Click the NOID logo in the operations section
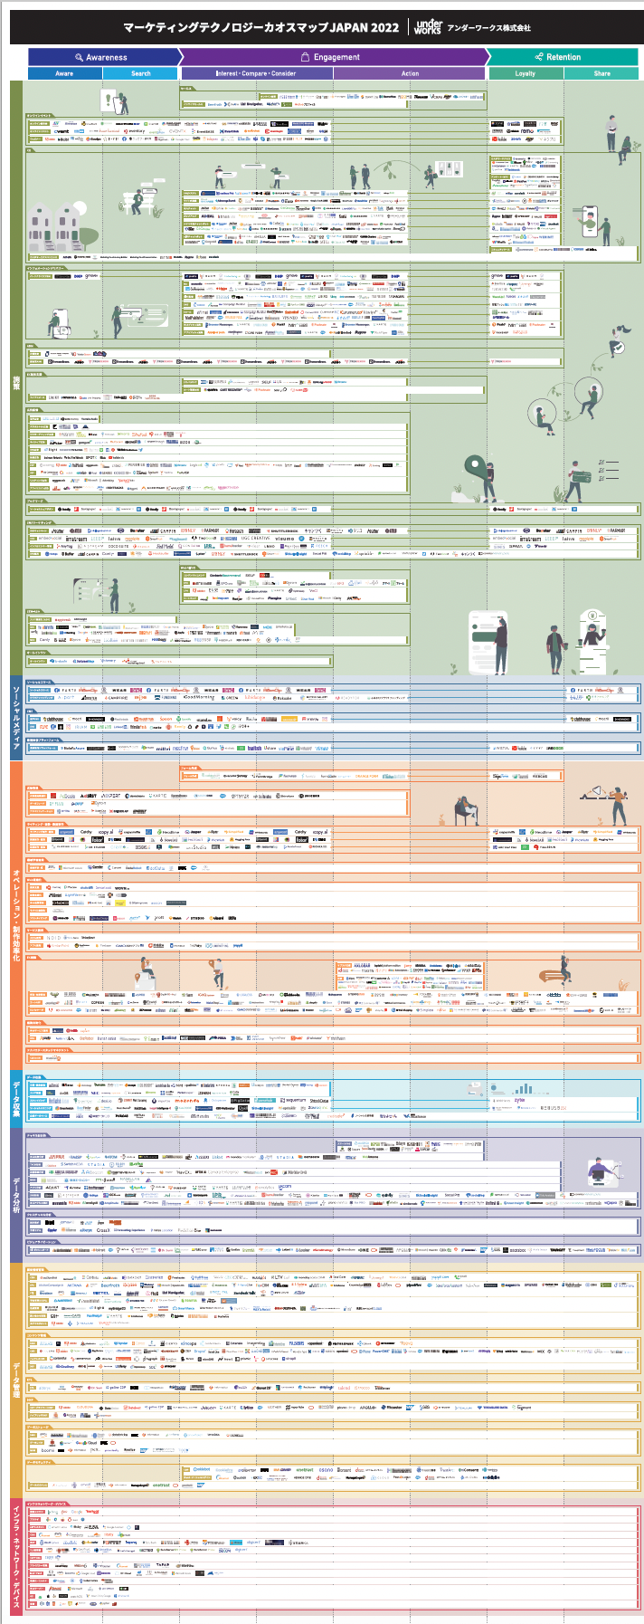644x1624 pixels. [x=54, y=937]
